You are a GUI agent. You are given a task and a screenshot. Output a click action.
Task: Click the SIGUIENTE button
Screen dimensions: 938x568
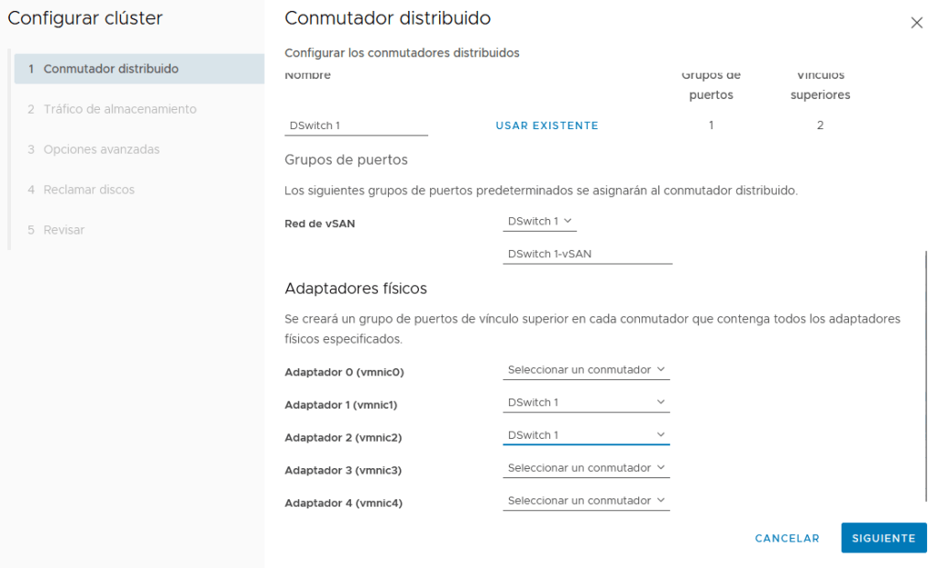click(883, 539)
